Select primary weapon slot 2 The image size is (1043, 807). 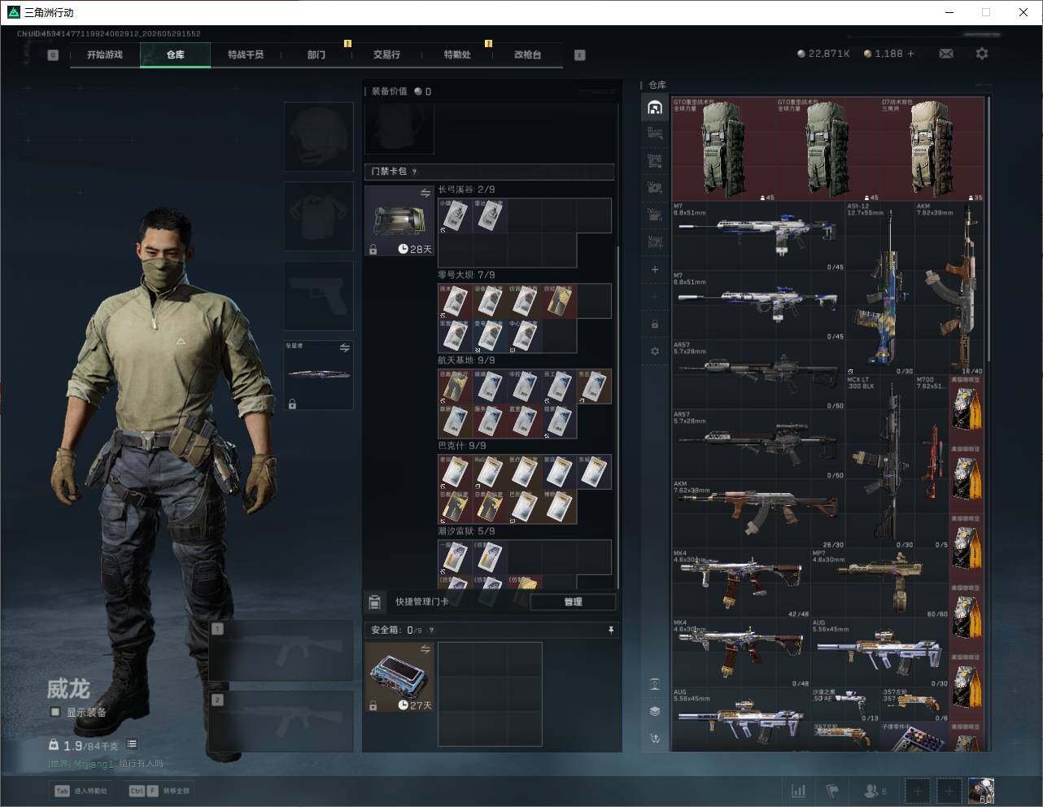coord(281,721)
